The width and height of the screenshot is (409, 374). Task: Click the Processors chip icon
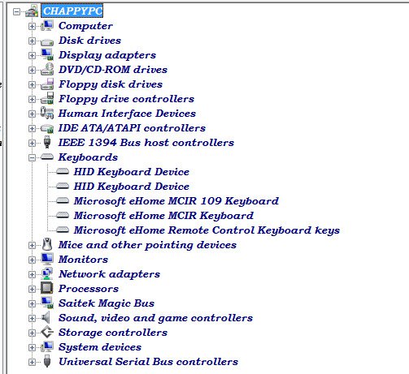(x=47, y=288)
